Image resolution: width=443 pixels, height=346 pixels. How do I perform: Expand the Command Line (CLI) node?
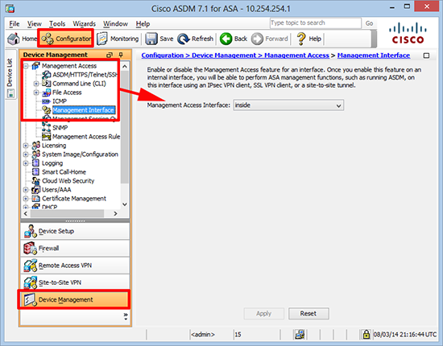click(36, 84)
